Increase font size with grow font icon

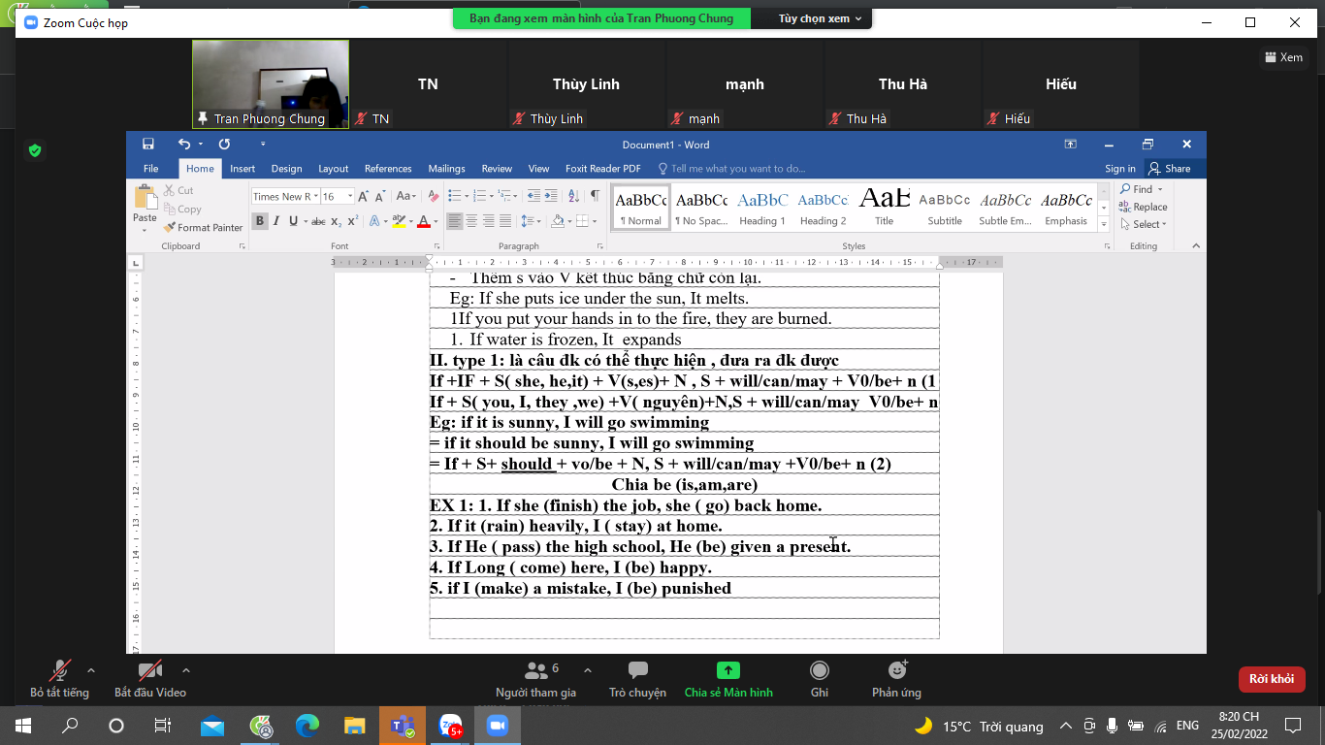365,196
